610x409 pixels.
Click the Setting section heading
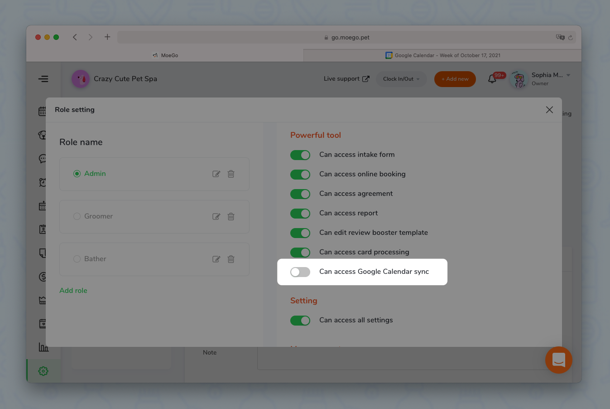pos(304,301)
